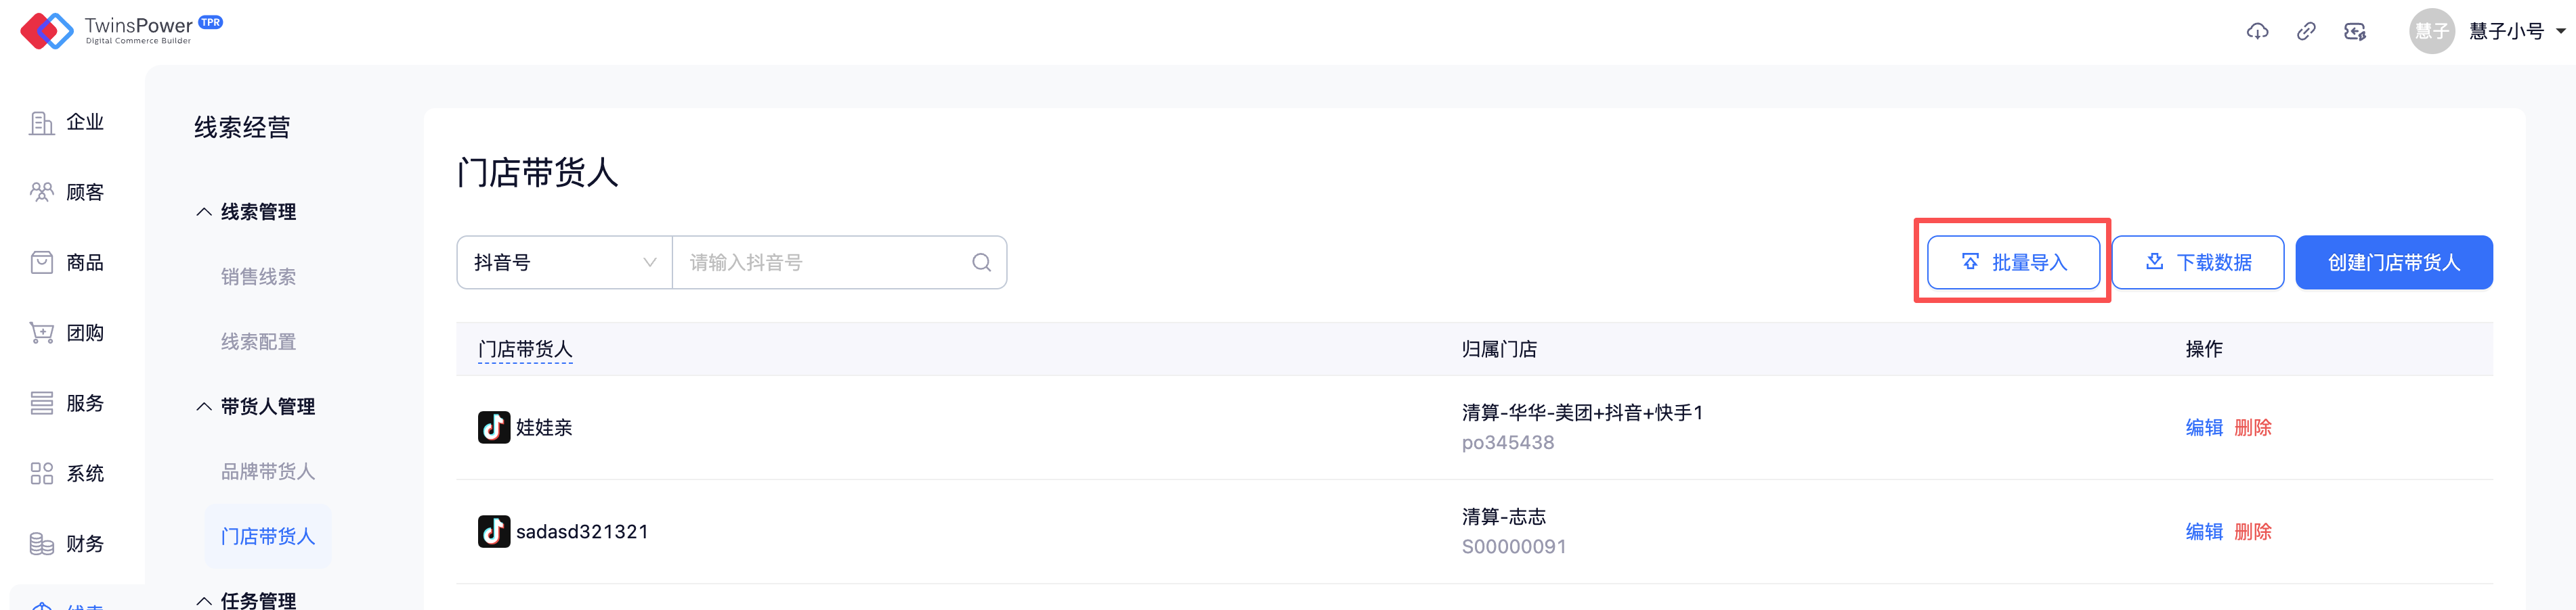Click the search magnifier icon
The image size is (2576, 610).
[x=981, y=262]
